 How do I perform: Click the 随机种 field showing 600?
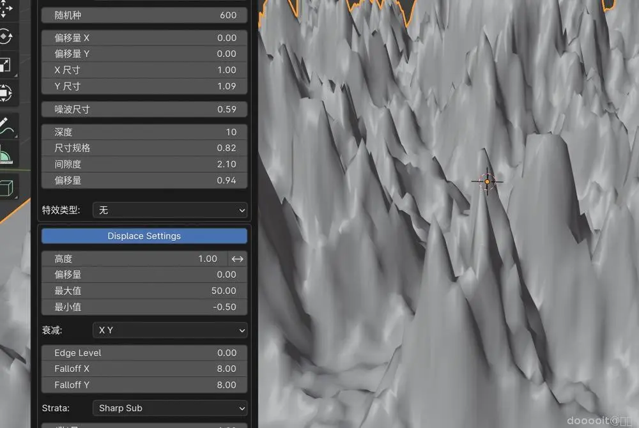pyautogui.click(x=144, y=15)
